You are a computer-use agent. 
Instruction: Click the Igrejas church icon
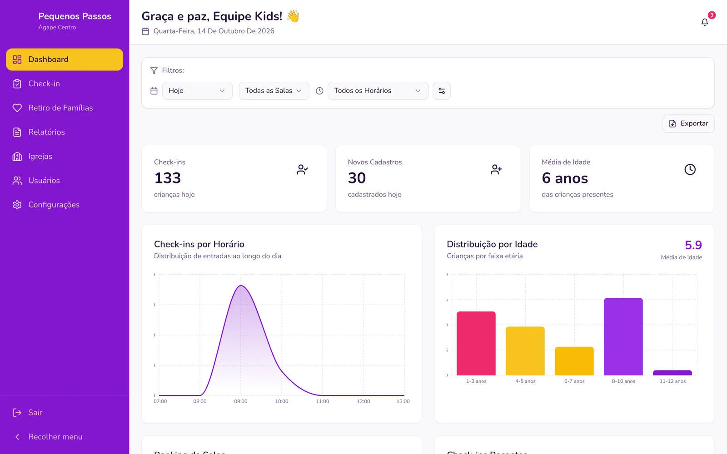(x=17, y=156)
